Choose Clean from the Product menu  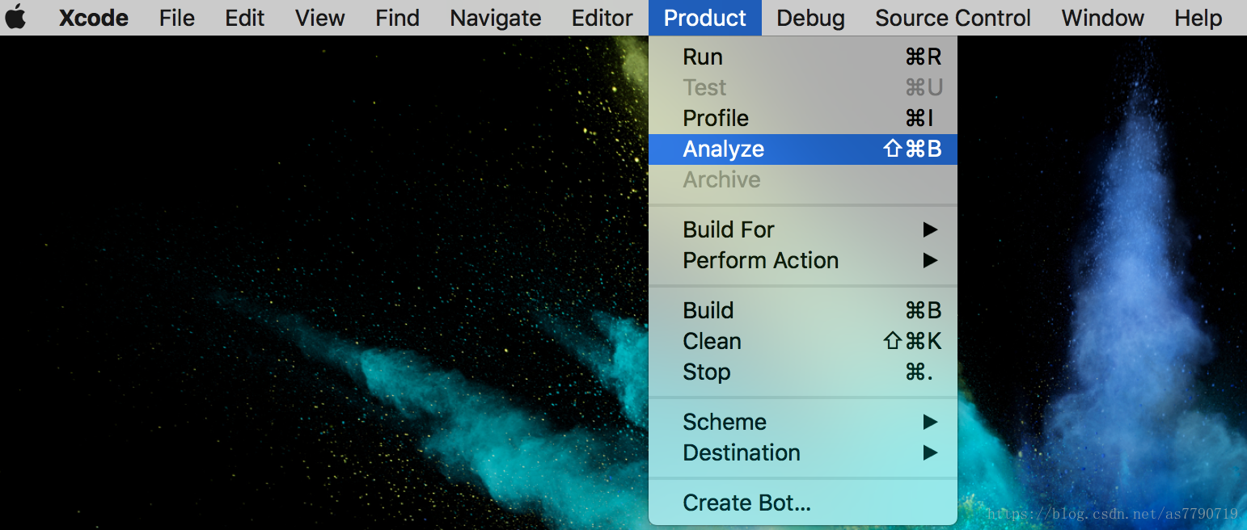pyautogui.click(x=803, y=342)
